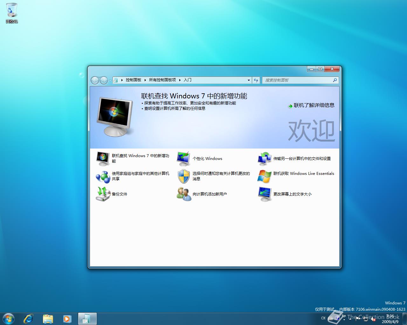Open 联机查找 Windows 7 中的新增功能 list item
The height and width of the screenshot is (325, 407).
coord(141,158)
